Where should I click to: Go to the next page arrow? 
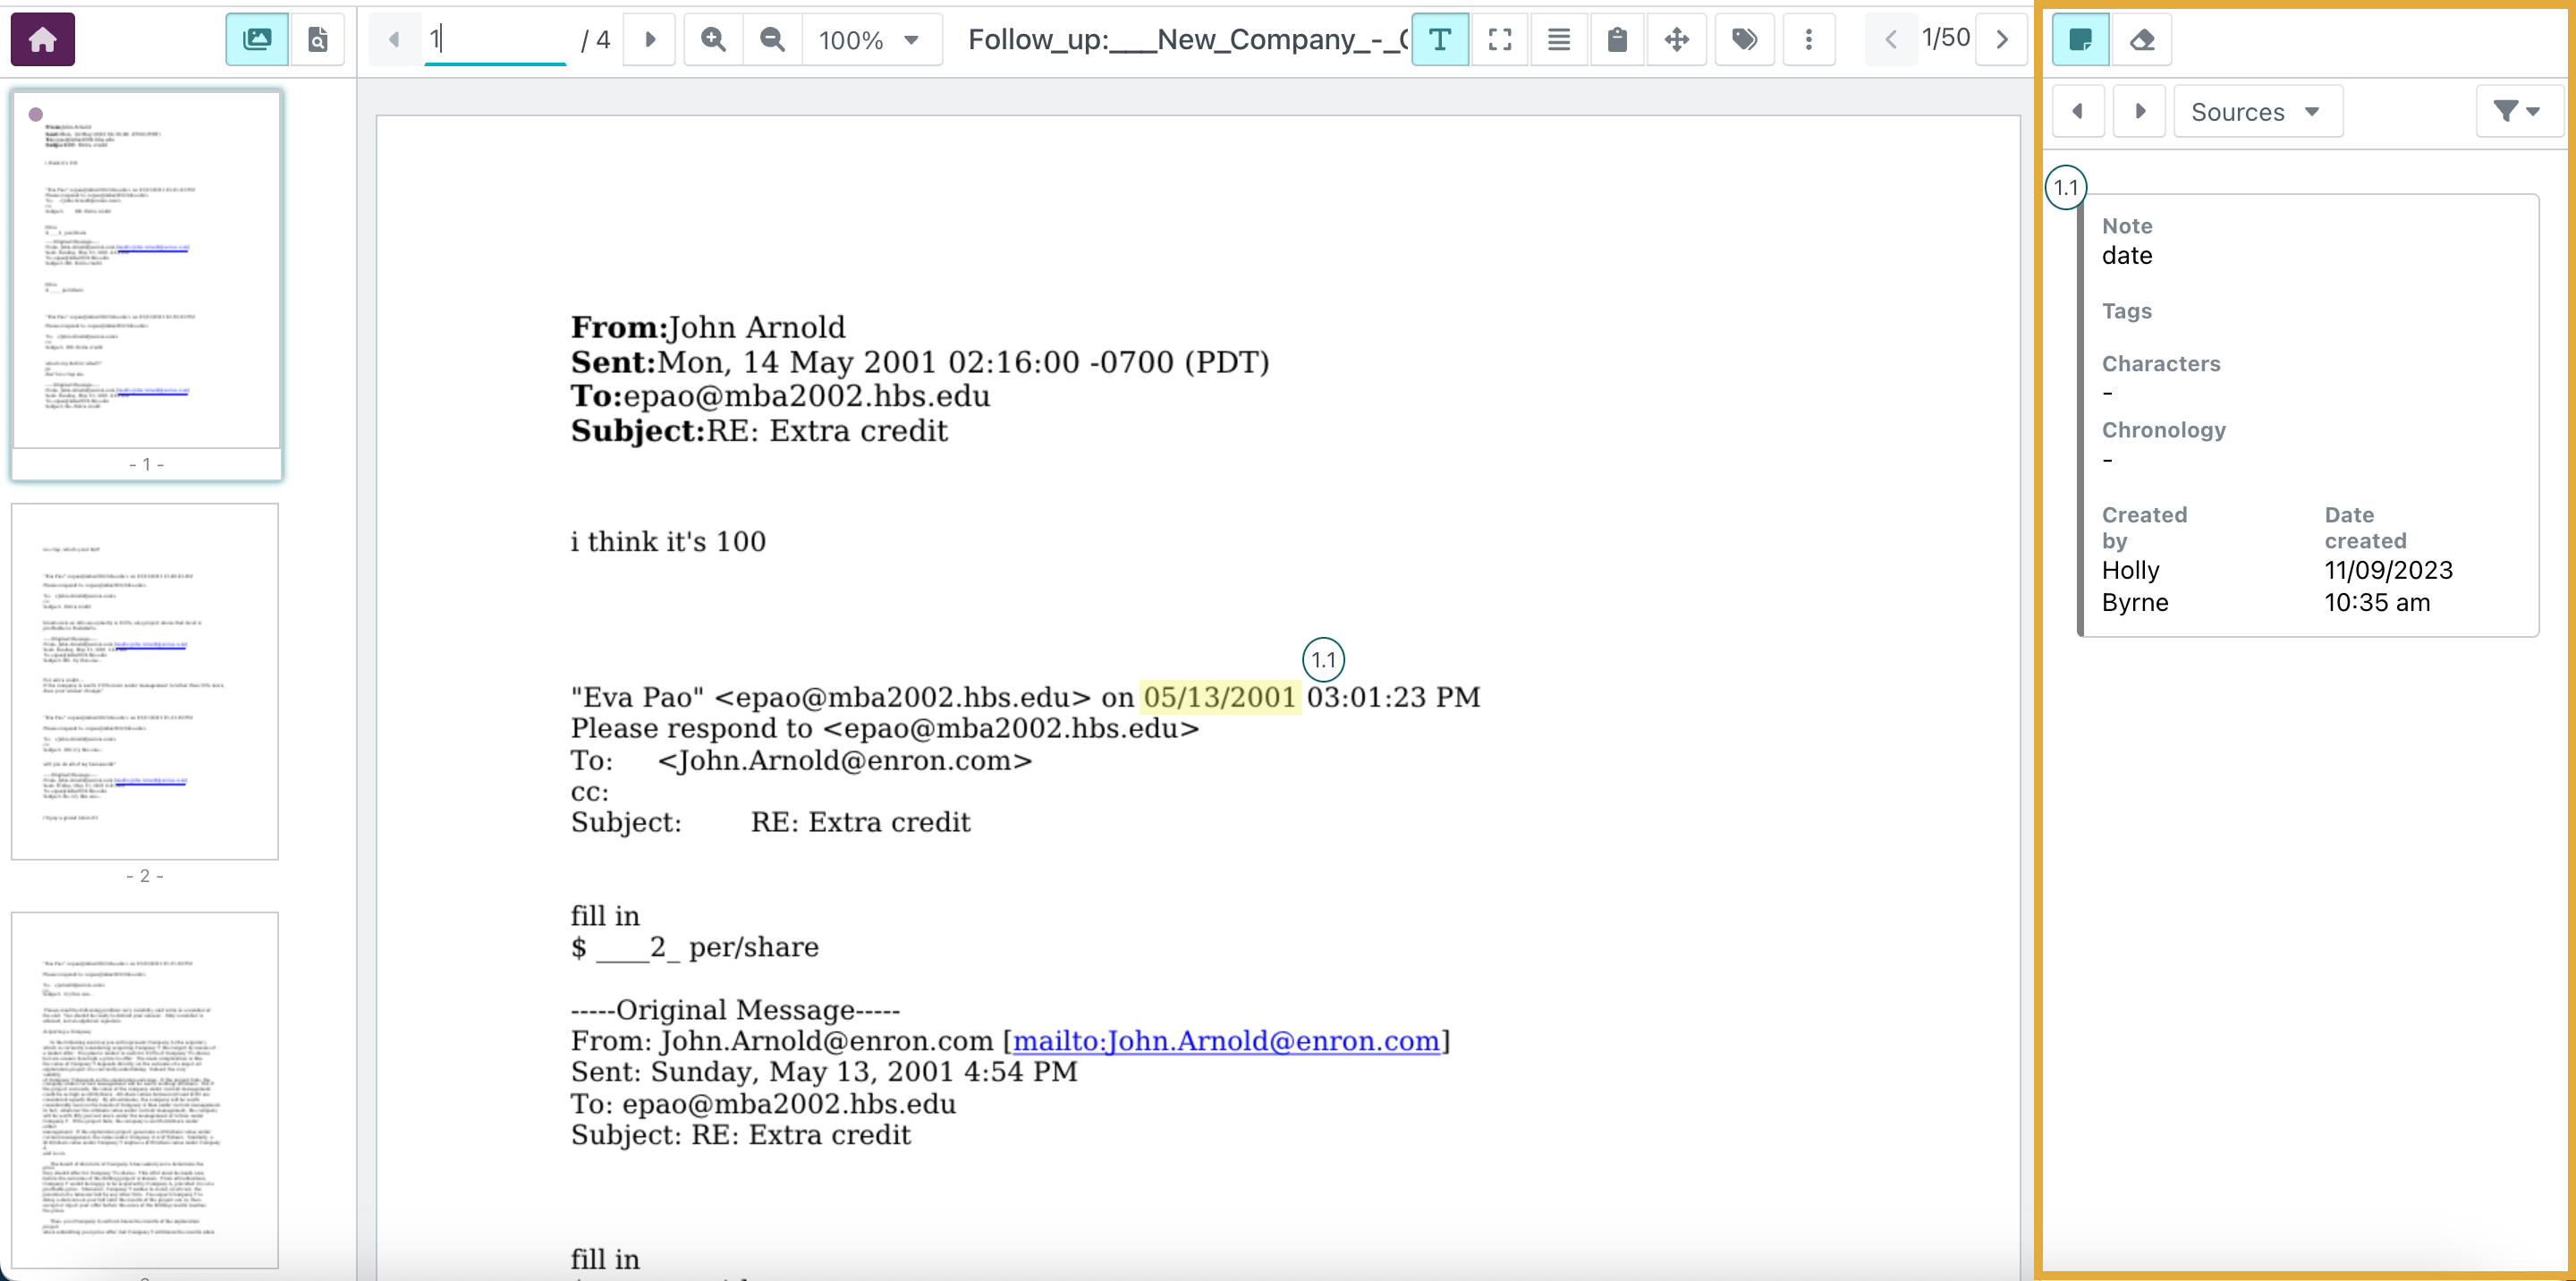click(x=650, y=39)
